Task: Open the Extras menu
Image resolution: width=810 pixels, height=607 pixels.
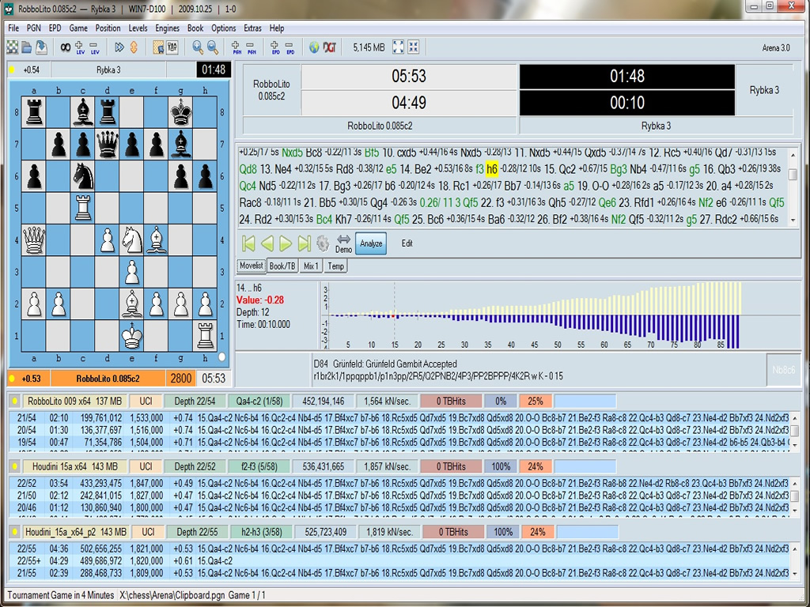Action: click(252, 28)
